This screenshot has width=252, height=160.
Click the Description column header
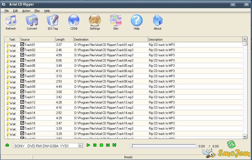point(195,40)
